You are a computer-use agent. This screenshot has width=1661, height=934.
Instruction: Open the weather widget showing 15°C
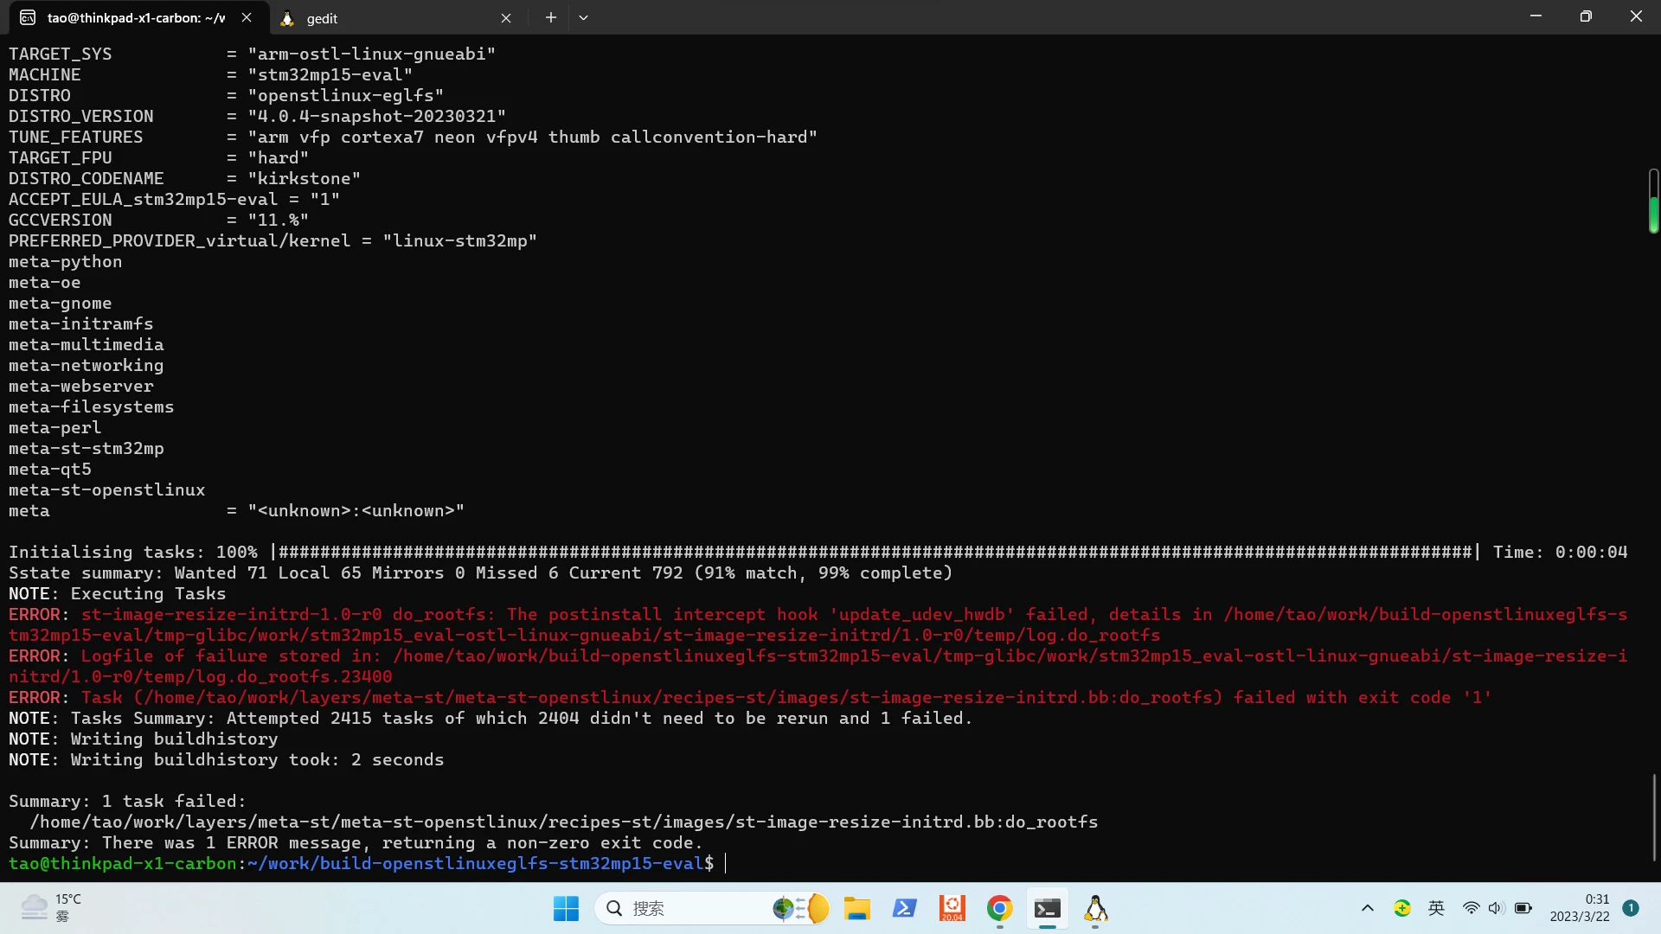tap(52, 908)
